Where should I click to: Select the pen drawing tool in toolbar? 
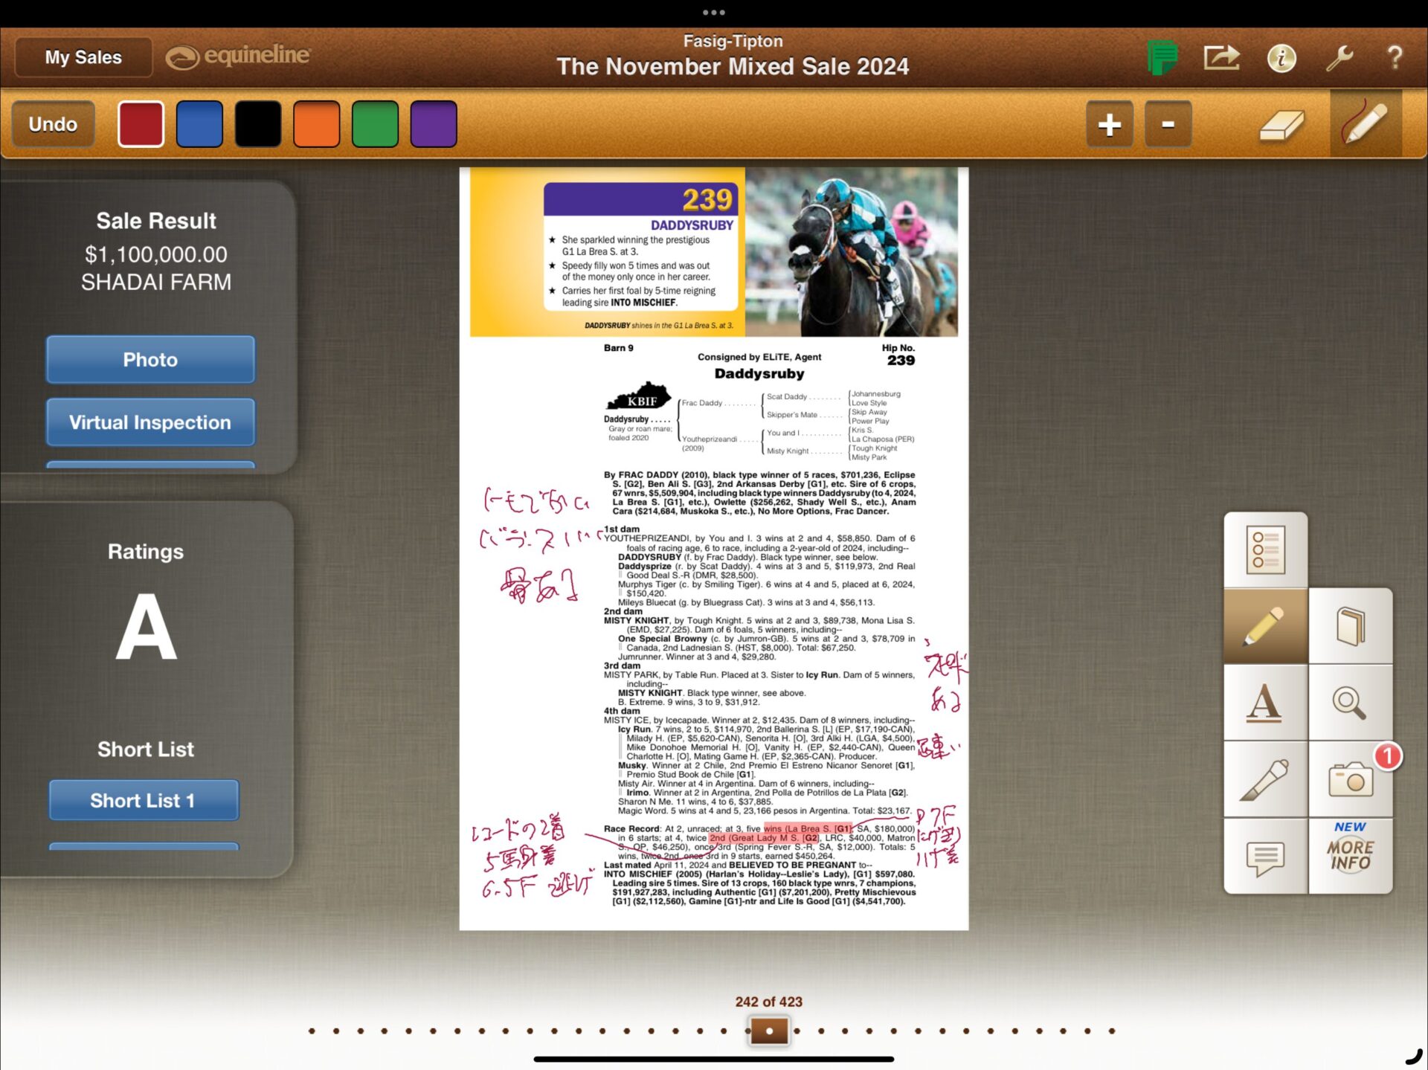1366,123
